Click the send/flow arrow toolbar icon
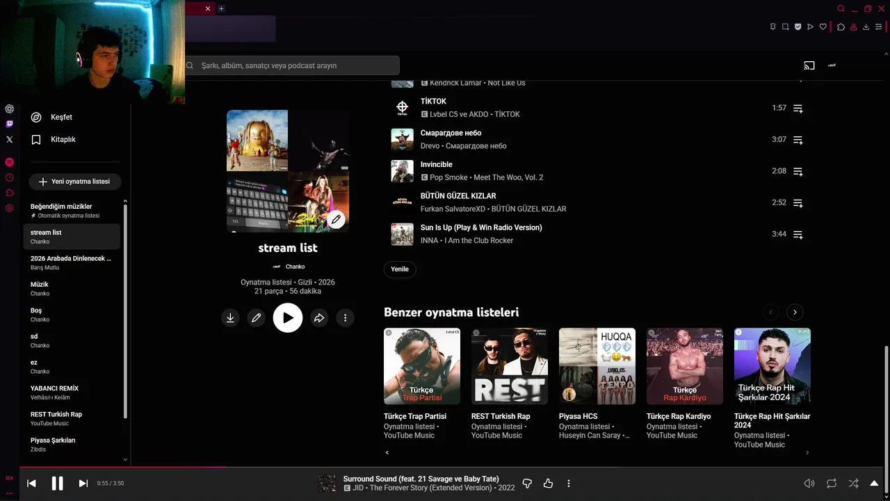 pyautogui.click(x=810, y=27)
